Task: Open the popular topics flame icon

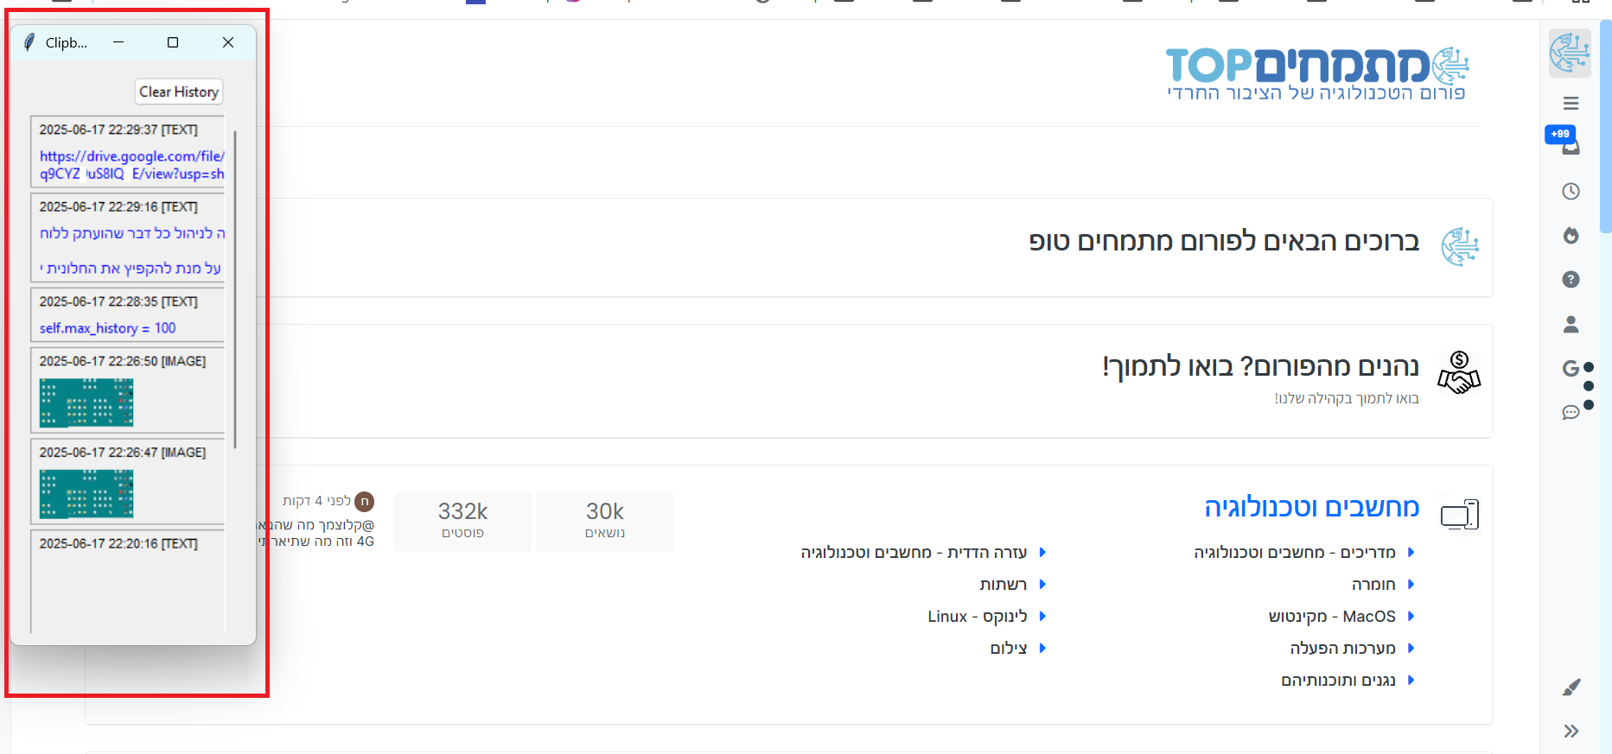Action: point(1571,236)
